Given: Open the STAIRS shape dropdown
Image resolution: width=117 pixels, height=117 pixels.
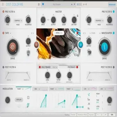Looking at the screenshot, I should (92, 33).
